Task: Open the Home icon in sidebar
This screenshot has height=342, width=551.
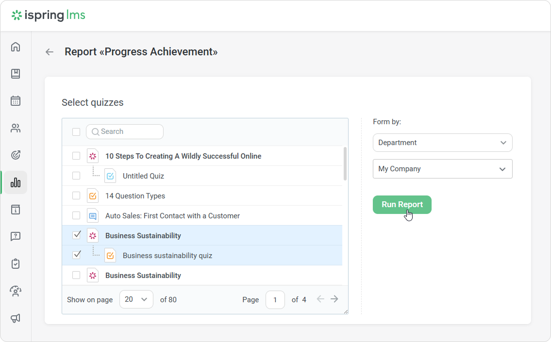Action: (16, 47)
